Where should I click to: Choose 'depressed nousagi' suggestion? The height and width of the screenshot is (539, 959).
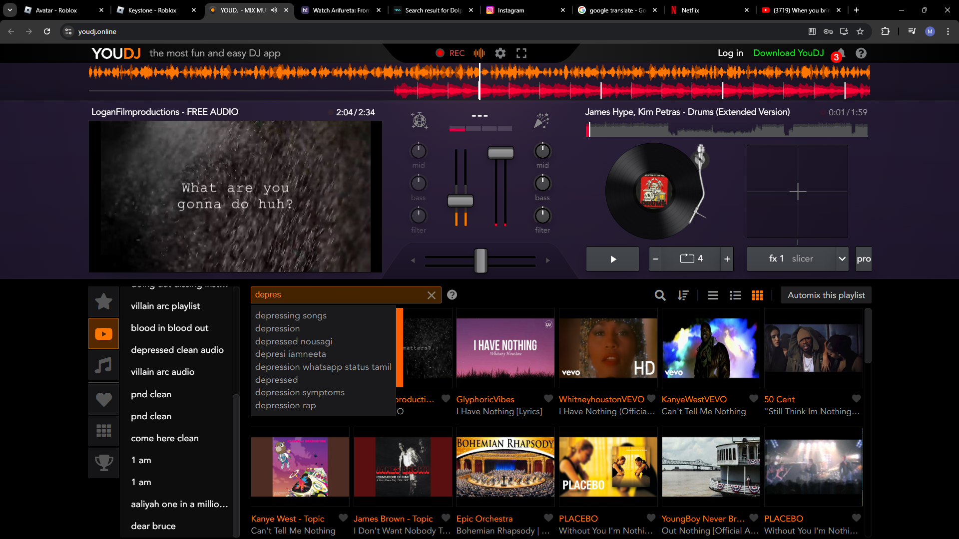[294, 341]
